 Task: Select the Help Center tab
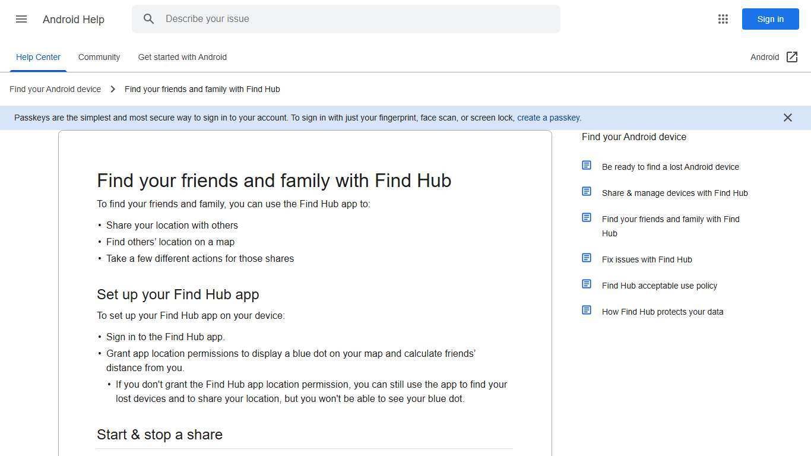tap(38, 57)
